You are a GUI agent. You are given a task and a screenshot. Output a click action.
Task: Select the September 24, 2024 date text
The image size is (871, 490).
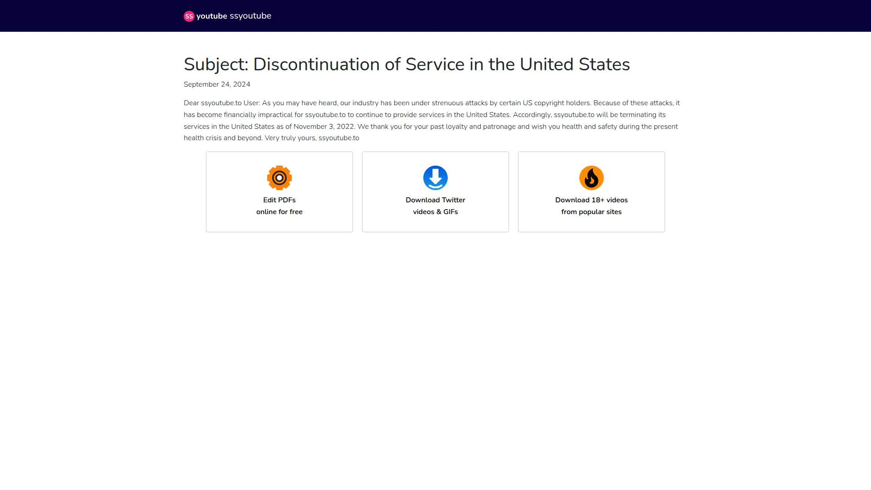pyautogui.click(x=217, y=84)
